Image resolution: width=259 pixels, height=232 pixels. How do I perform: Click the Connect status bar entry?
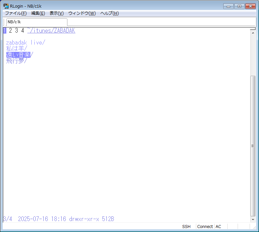[205, 227]
